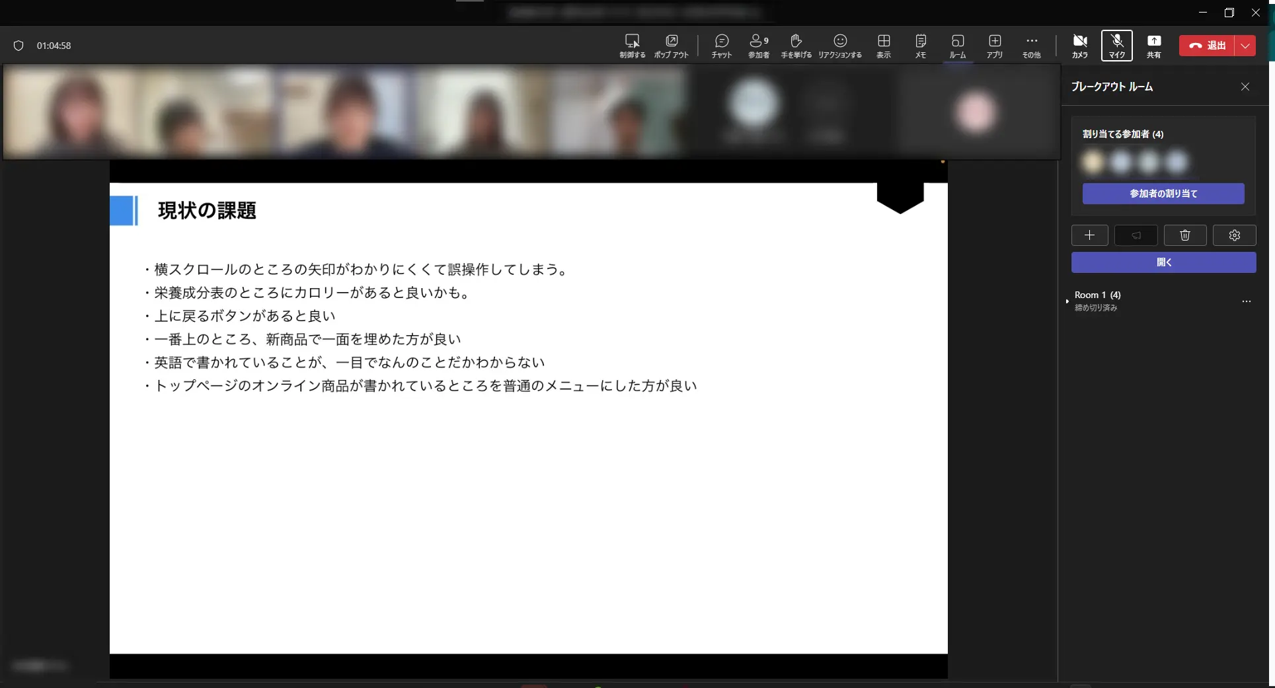Click the 現状の課題 slide title
The image size is (1275, 688).
click(x=207, y=211)
